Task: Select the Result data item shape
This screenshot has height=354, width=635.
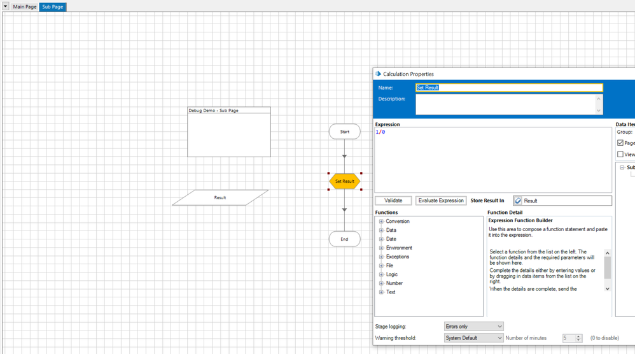Action: tap(220, 197)
